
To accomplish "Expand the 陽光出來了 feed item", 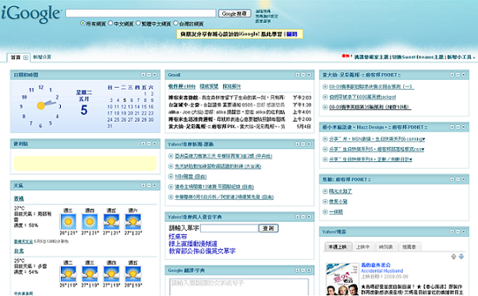I will pyautogui.click(x=325, y=192).
